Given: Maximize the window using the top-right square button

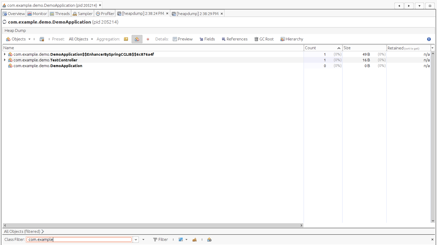Looking at the screenshot, I should tap(430, 6).
